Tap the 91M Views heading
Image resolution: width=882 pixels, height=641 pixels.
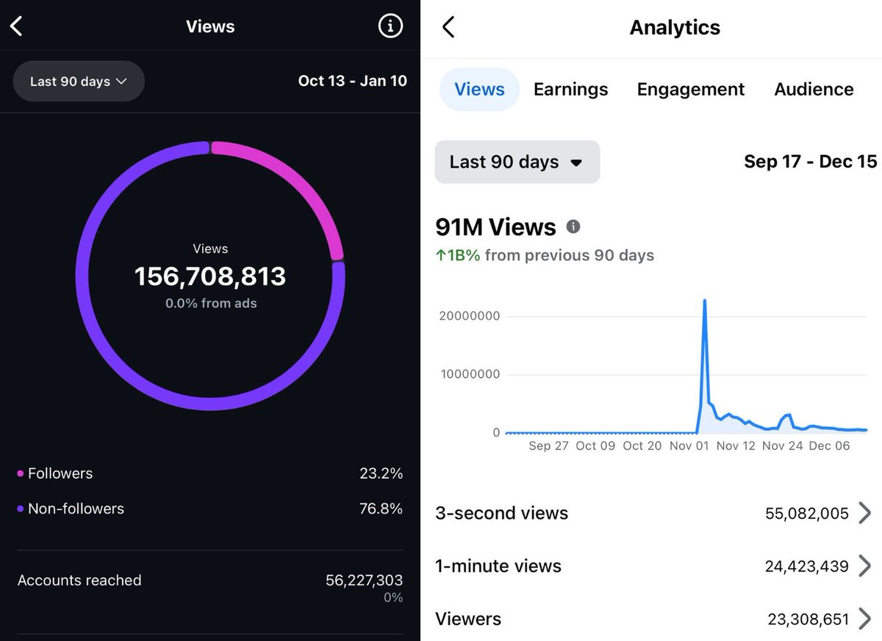point(496,226)
